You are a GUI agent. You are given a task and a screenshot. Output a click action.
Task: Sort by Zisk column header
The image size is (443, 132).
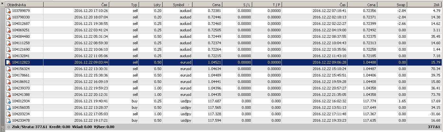pos(425,5)
